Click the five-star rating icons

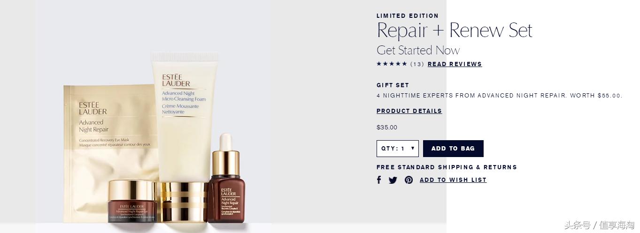(392, 64)
